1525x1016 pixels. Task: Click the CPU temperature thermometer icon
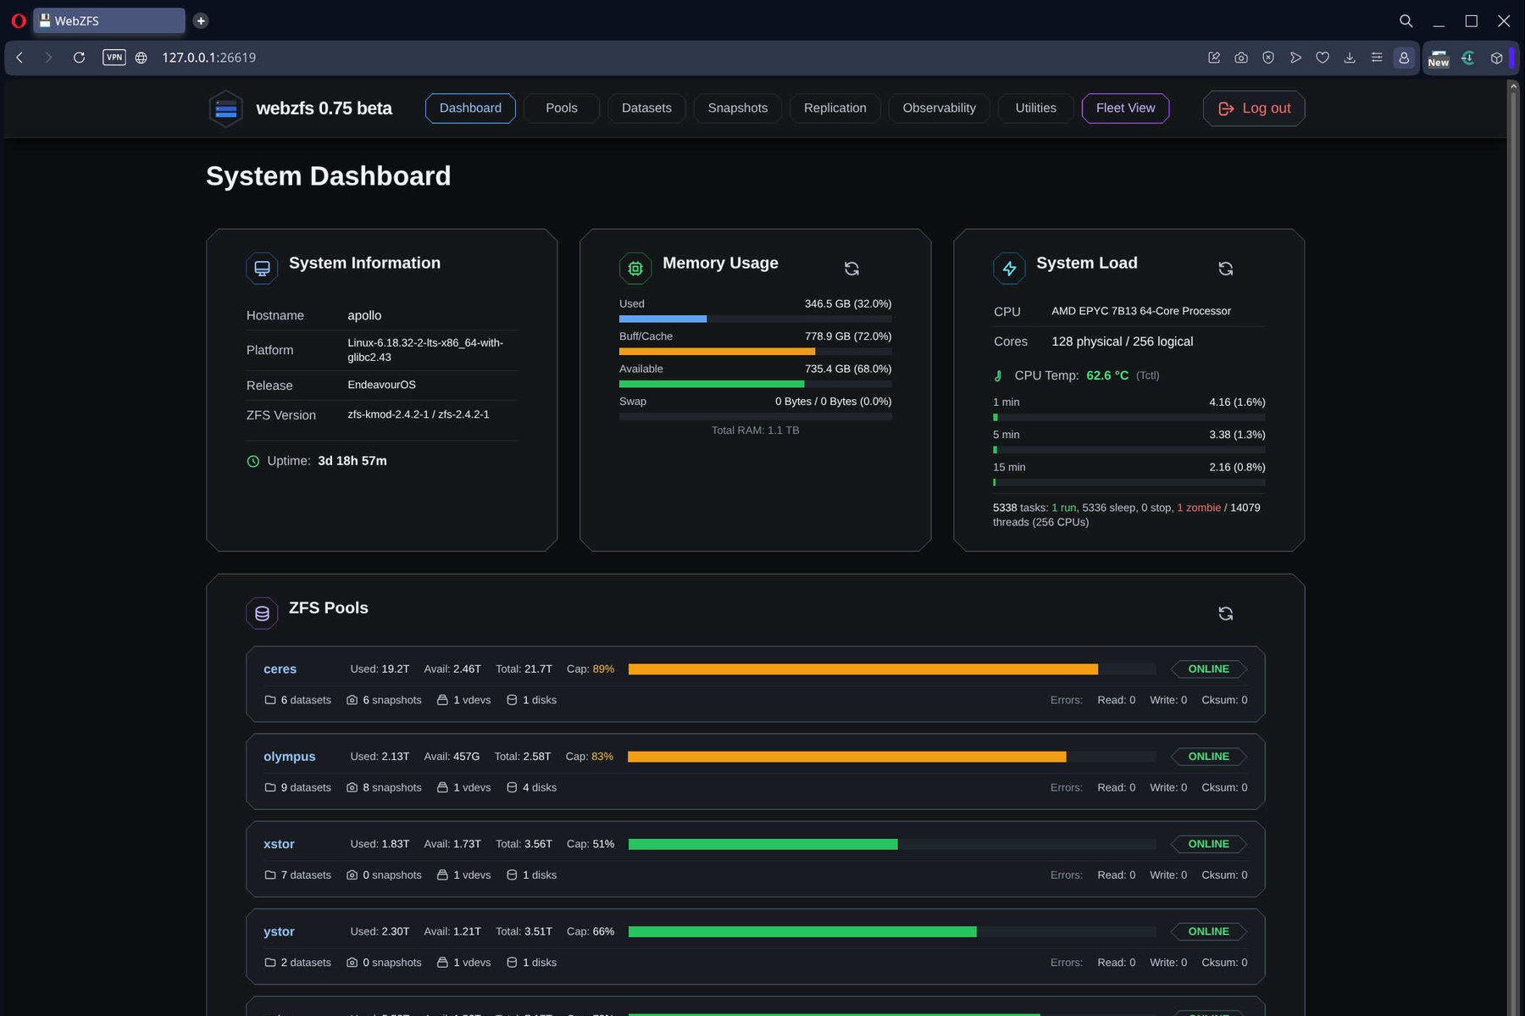click(998, 375)
